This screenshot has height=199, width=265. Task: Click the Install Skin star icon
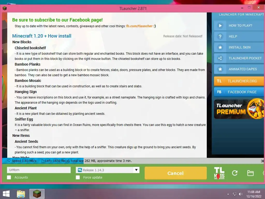click(x=220, y=47)
